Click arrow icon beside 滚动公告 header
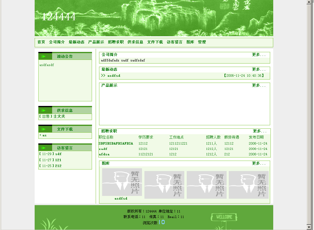This screenshot has height=230, width=314. coord(44,56)
